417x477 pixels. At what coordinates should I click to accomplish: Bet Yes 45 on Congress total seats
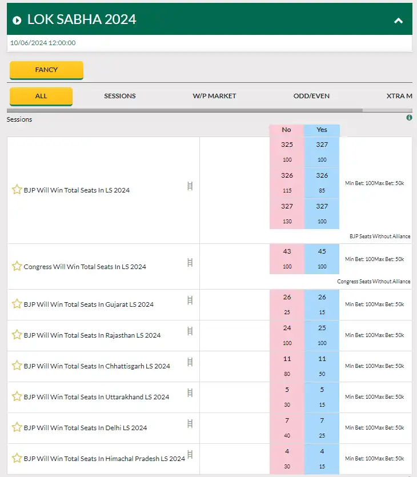click(x=322, y=259)
